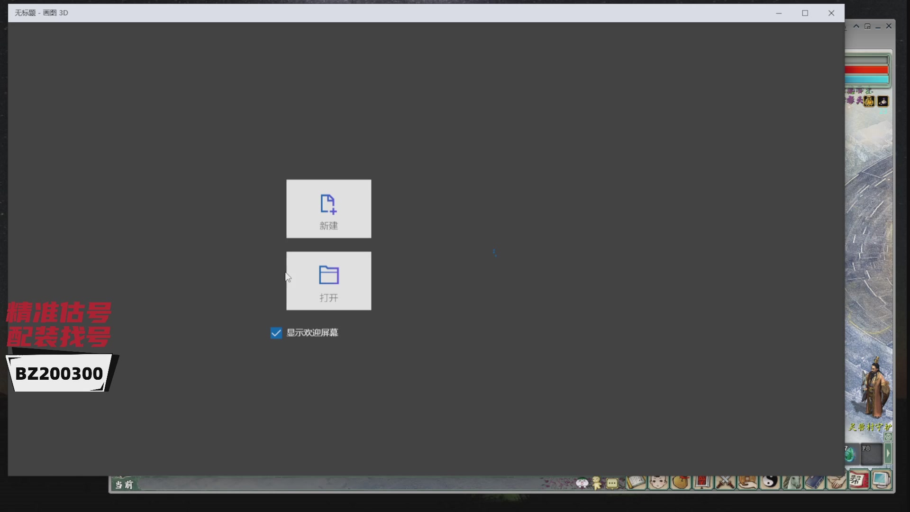Click the gold pouch buff icon

[869, 101]
